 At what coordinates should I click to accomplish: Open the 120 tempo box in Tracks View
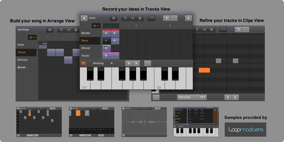coord(151,18)
